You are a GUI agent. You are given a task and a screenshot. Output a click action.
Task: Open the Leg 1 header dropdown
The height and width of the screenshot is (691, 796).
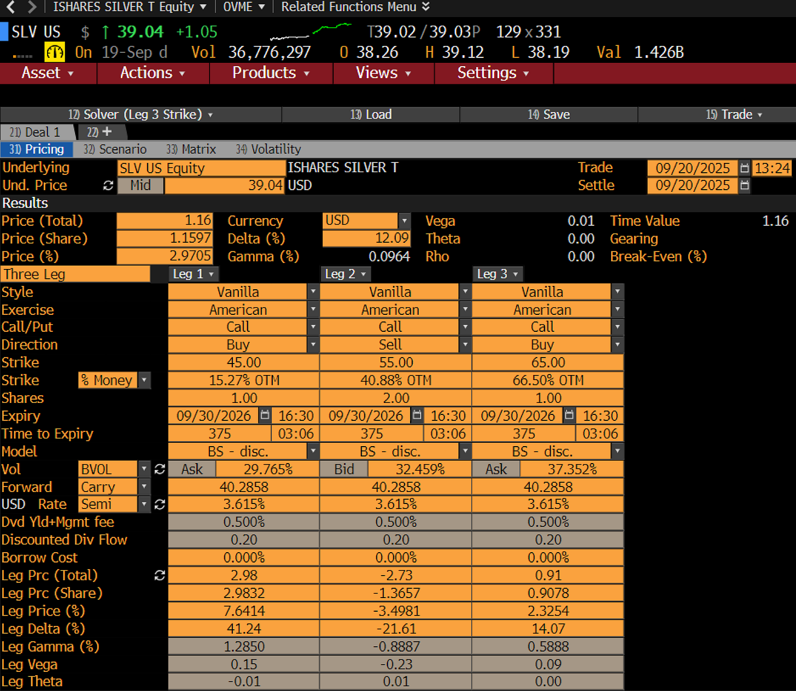(x=194, y=274)
